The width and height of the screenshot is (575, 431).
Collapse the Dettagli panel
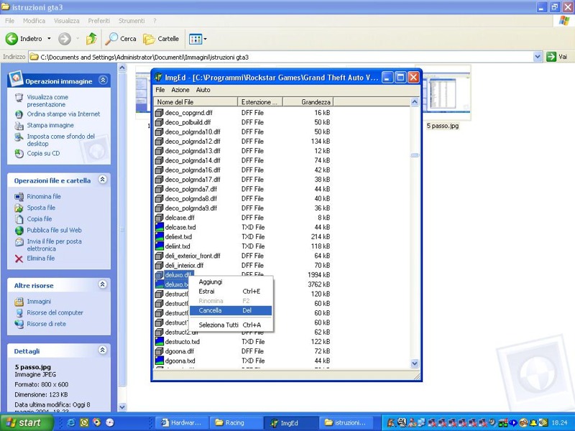(x=103, y=351)
